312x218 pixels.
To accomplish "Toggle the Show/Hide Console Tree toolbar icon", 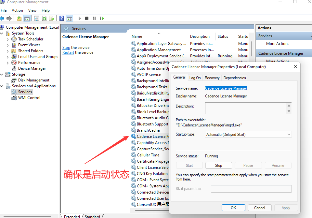I will pyautogui.click(x=27, y=18).
